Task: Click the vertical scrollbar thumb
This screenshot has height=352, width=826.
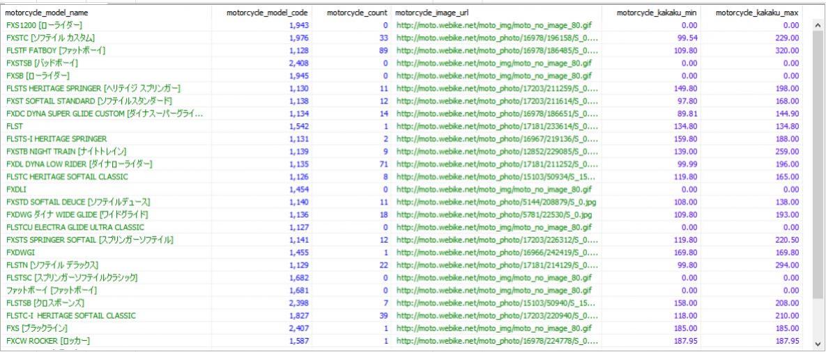Action: coord(819,166)
